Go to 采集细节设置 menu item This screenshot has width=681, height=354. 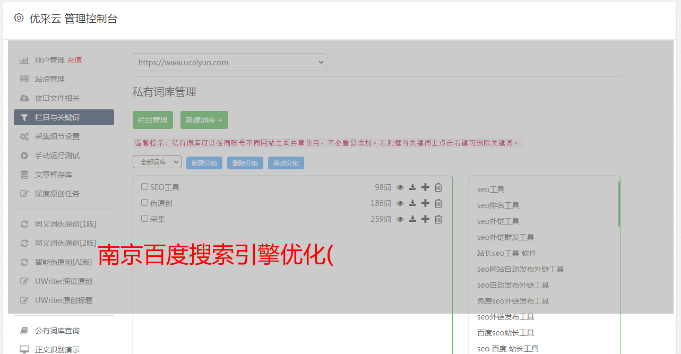pos(57,136)
